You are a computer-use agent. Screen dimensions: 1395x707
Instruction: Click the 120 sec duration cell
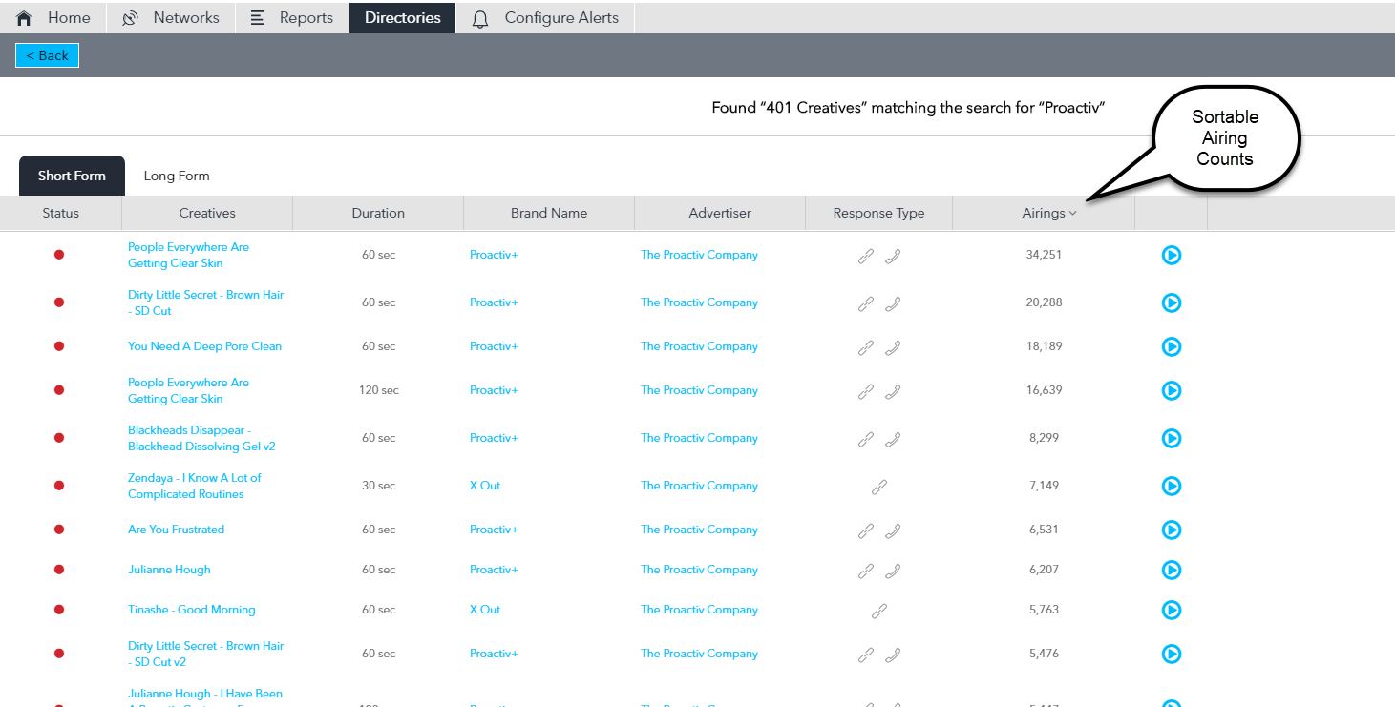pos(378,390)
